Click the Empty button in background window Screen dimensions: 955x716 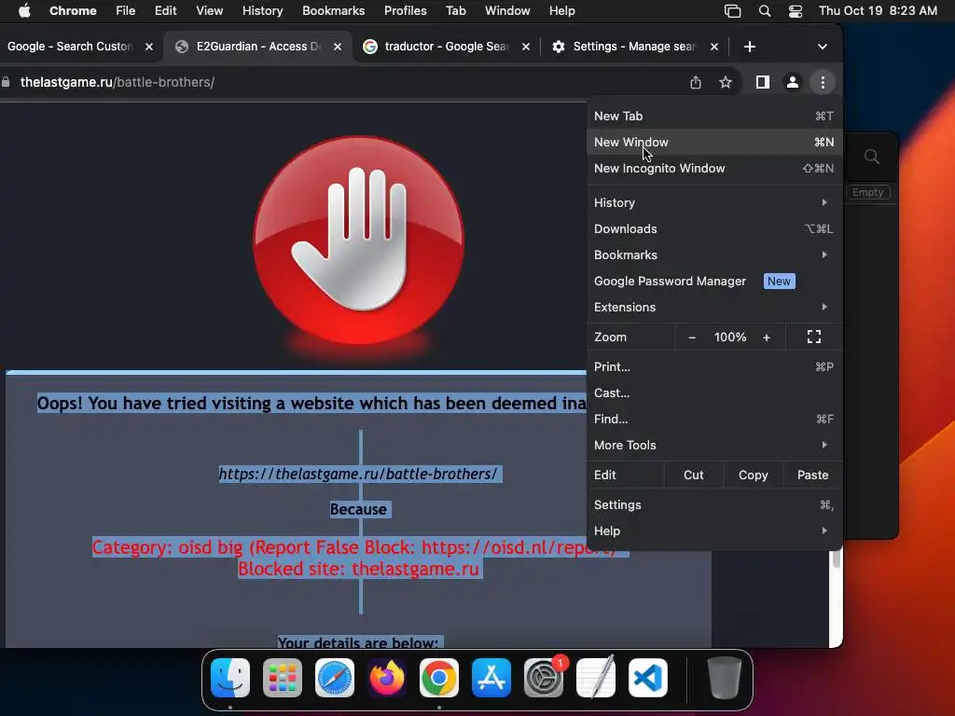868,192
